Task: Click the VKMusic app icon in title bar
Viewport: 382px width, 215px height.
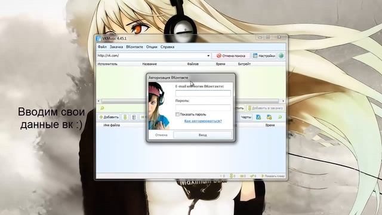Action: [x=98, y=38]
